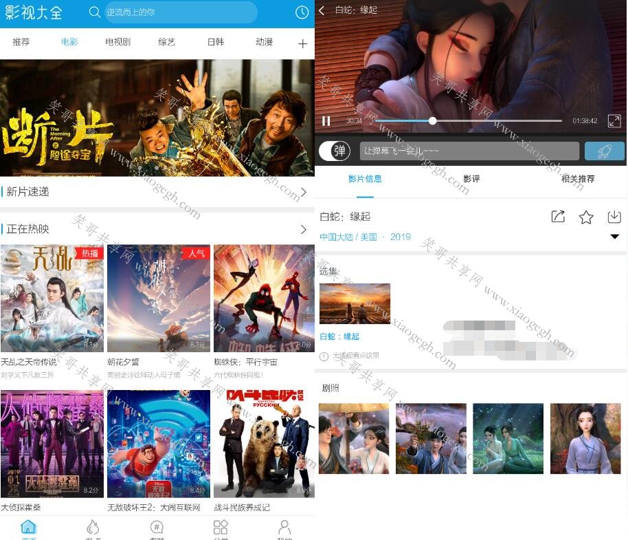
Task: Open the 蜘蛛侠：平行宇宙 poster
Action: click(265, 299)
